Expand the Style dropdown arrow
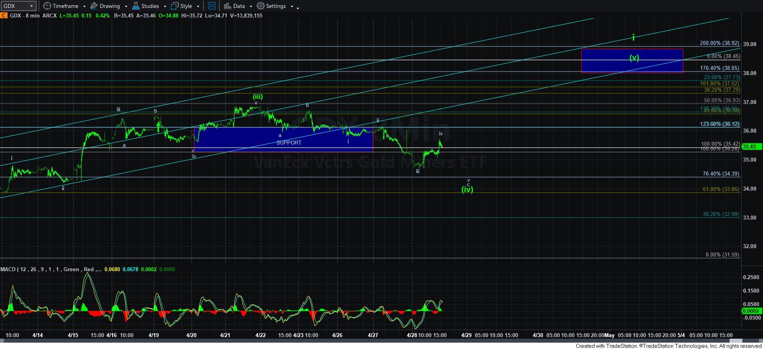This screenshot has width=763, height=349. point(198,6)
